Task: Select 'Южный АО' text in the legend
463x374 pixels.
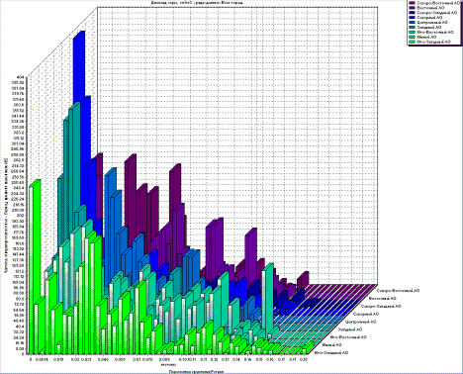Action: coord(426,37)
